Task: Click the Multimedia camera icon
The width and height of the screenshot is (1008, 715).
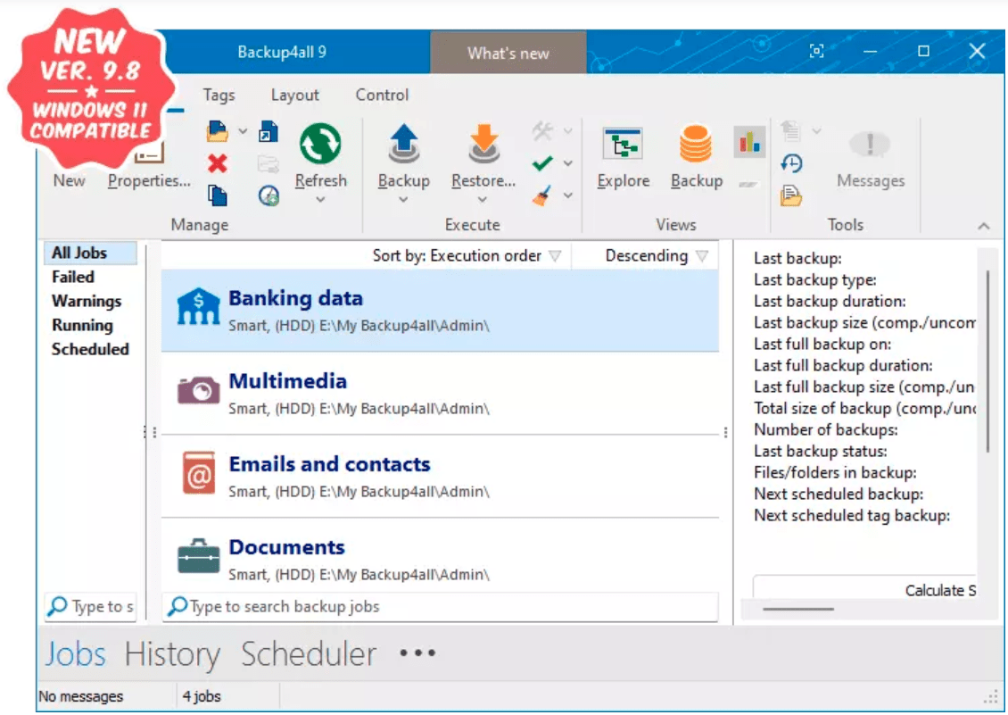Action: 198,390
